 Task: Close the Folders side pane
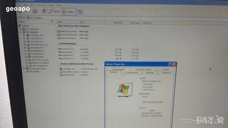(52, 21)
